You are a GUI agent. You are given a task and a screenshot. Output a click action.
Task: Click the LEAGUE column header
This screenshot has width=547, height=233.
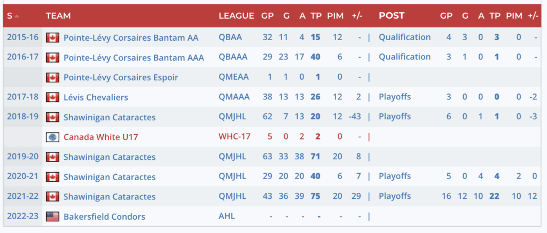(x=236, y=16)
